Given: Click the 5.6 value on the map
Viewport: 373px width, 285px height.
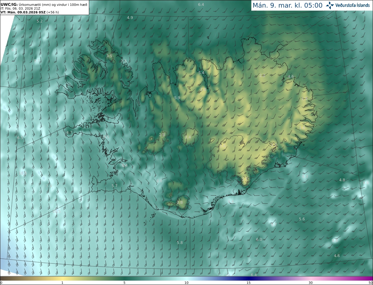Looking at the screenshot, I should tap(302, 219).
